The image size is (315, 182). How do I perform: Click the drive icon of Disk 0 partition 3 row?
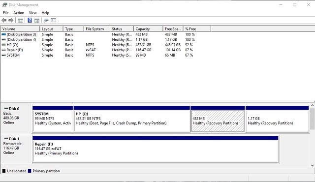click(x=3, y=34)
